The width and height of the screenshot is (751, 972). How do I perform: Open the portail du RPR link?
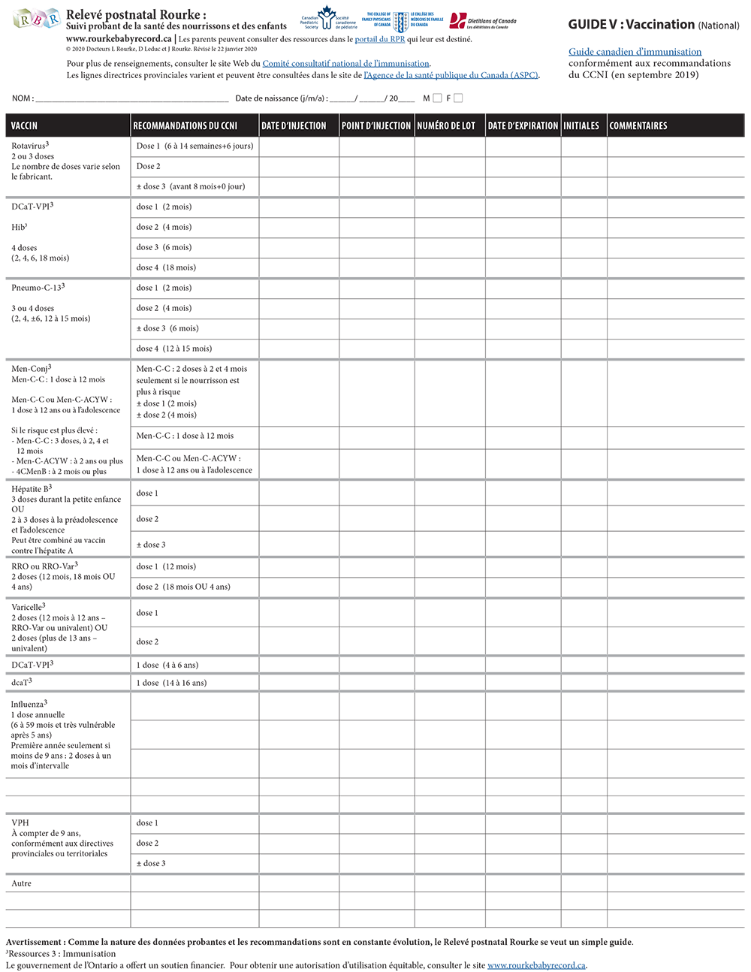(x=380, y=39)
